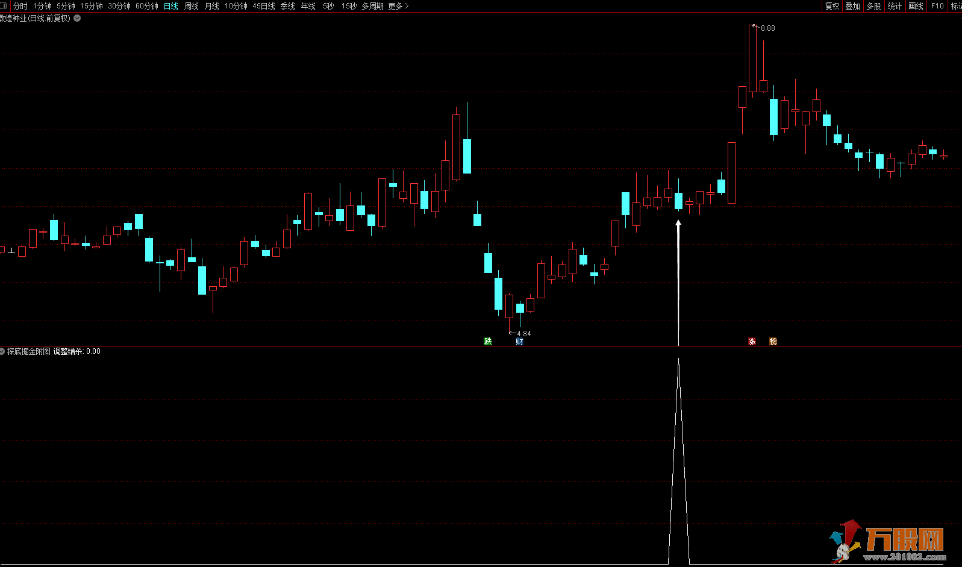Expand the 探底掘金附图 indicator dropdown arrow
The height and width of the screenshot is (567, 962).
2,351
